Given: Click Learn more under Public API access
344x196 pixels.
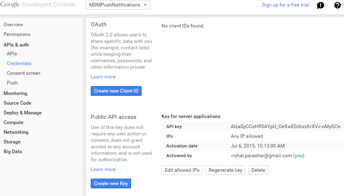Looking at the screenshot, I should [103, 169].
